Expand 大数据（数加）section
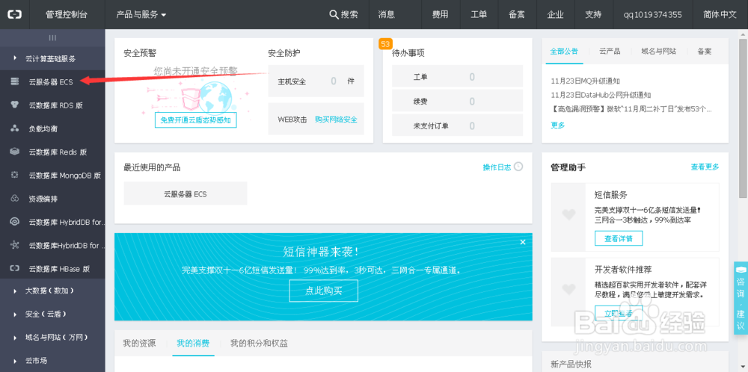 pyautogui.click(x=52, y=291)
